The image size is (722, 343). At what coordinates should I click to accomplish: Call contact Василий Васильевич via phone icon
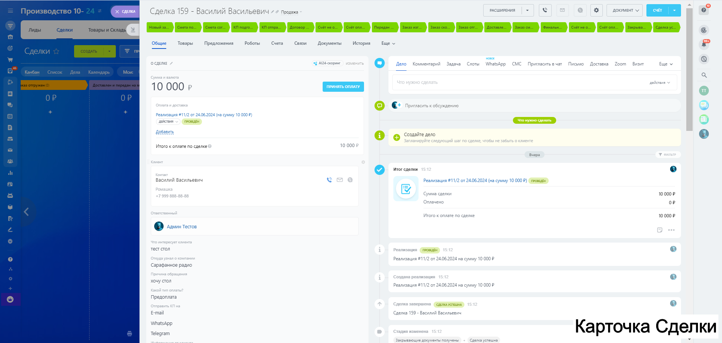click(x=329, y=180)
